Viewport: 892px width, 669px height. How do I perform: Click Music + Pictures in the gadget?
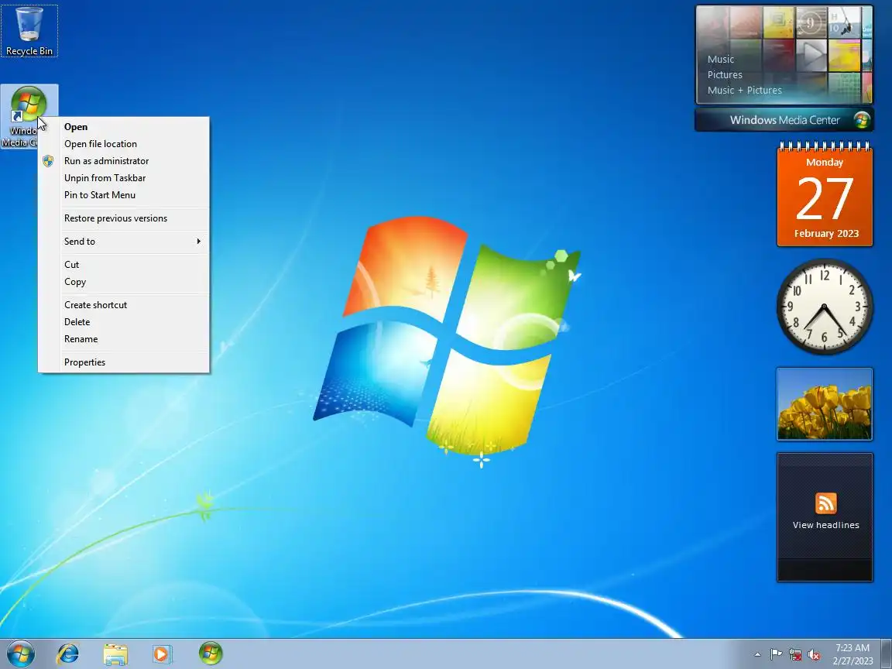[745, 90]
